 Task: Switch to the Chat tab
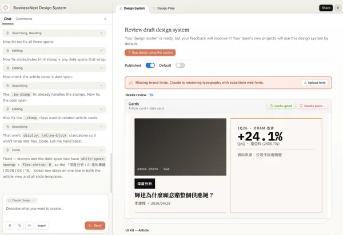point(7,19)
